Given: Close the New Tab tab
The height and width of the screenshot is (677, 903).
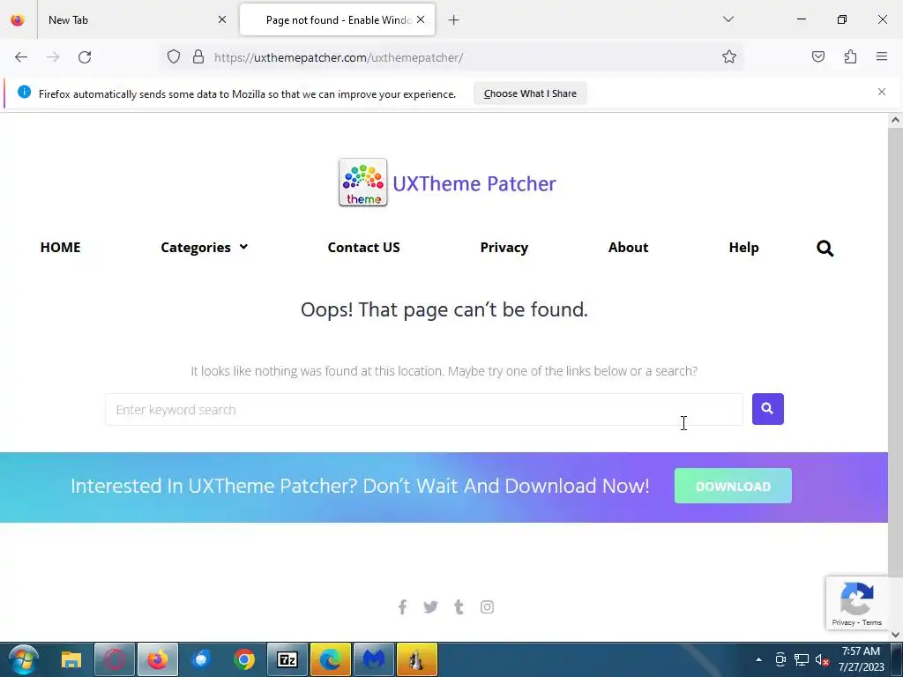Looking at the screenshot, I should tap(222, 19).
